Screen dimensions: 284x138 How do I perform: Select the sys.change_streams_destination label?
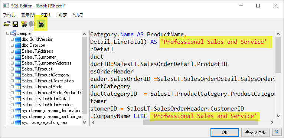(52, 111)
